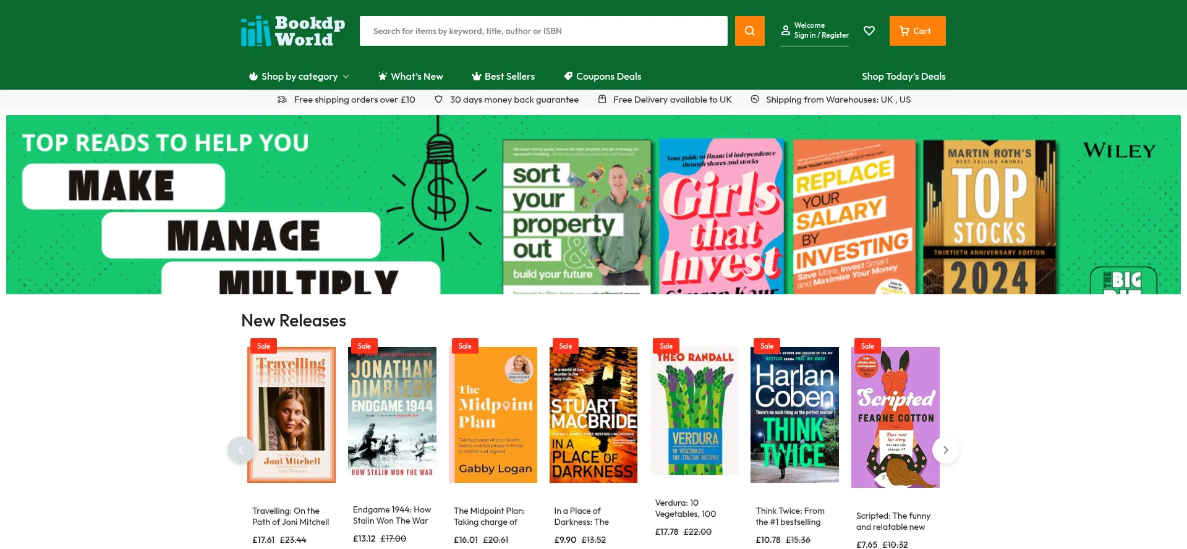Click price £17.78 for Verdura
Viewport: 1187px width, 549px height.
[666, 532]
